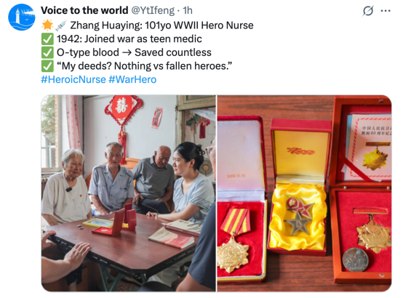This screenshot has width=403, height=298.
Task: Open the 1h timestamp link
Action: [x=188, y=10]
